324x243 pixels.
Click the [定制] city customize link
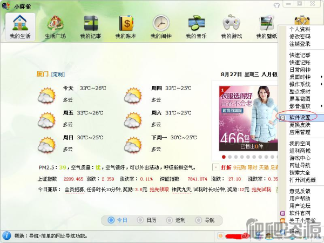point(58,75)
